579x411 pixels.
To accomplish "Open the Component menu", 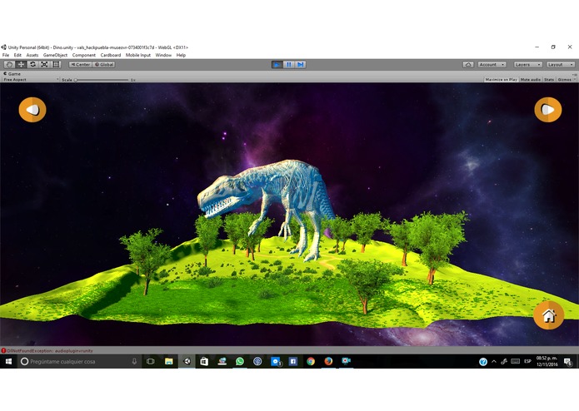I will [x=84, y=55].
